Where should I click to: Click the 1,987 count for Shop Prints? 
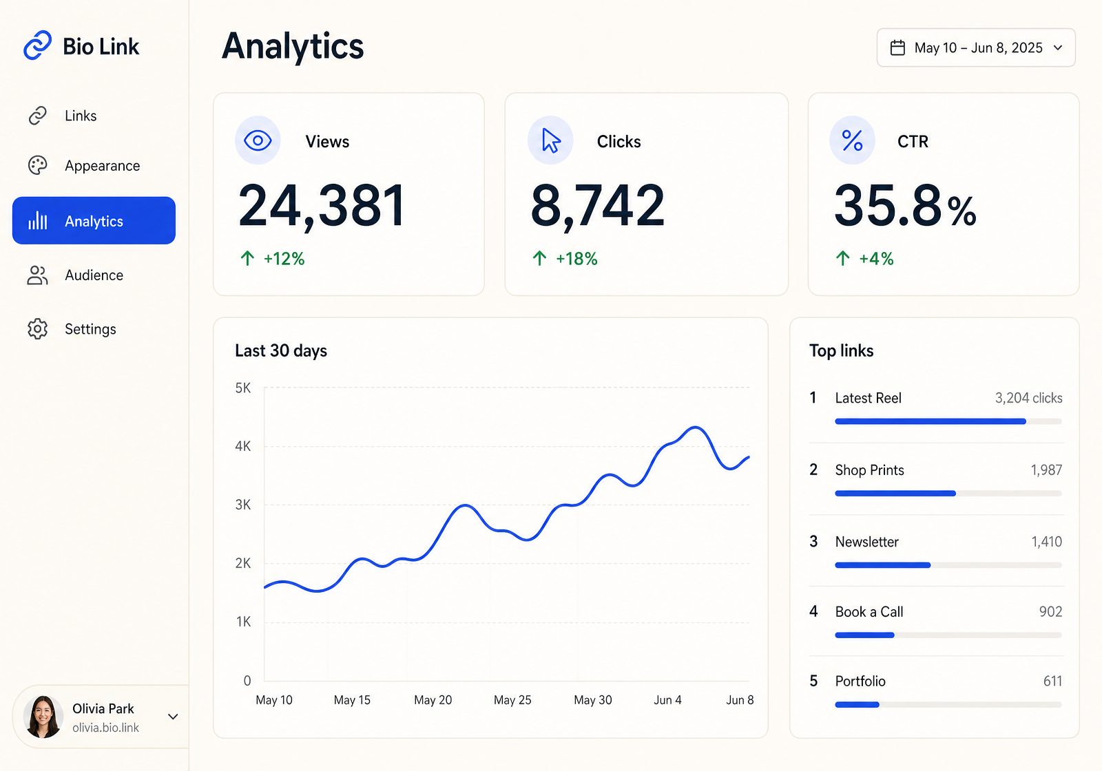click(x=1046, y=470)
